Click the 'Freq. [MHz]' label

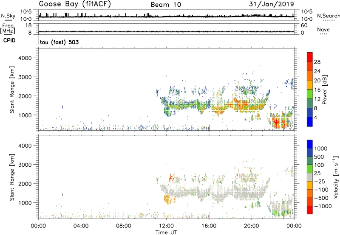(8, 28)
